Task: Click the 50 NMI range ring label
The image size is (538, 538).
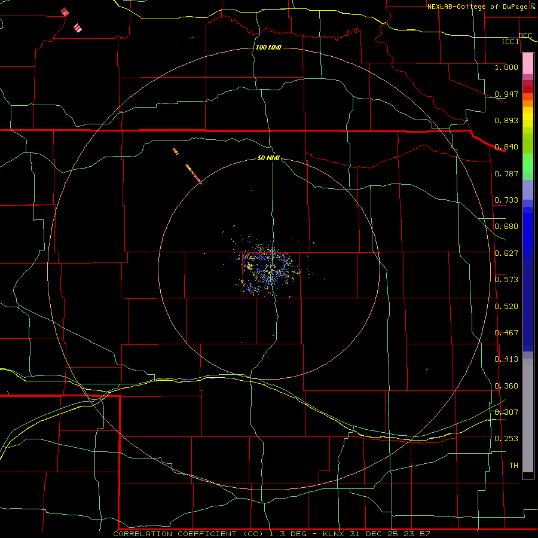Action: pyautogui.click(x=268, y=158)
